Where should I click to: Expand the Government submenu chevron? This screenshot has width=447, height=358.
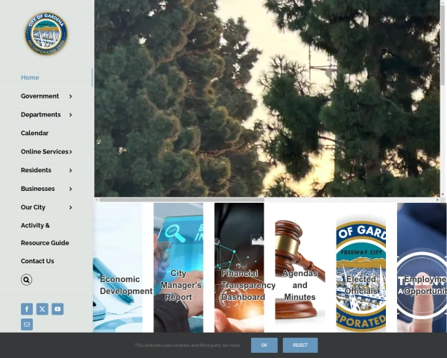click(x=71, y=96)
